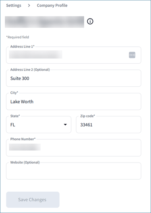Screen dimensions: 151x213
Task: Go back to the Settings breadcrumb
Action: (x=14, y=5)
